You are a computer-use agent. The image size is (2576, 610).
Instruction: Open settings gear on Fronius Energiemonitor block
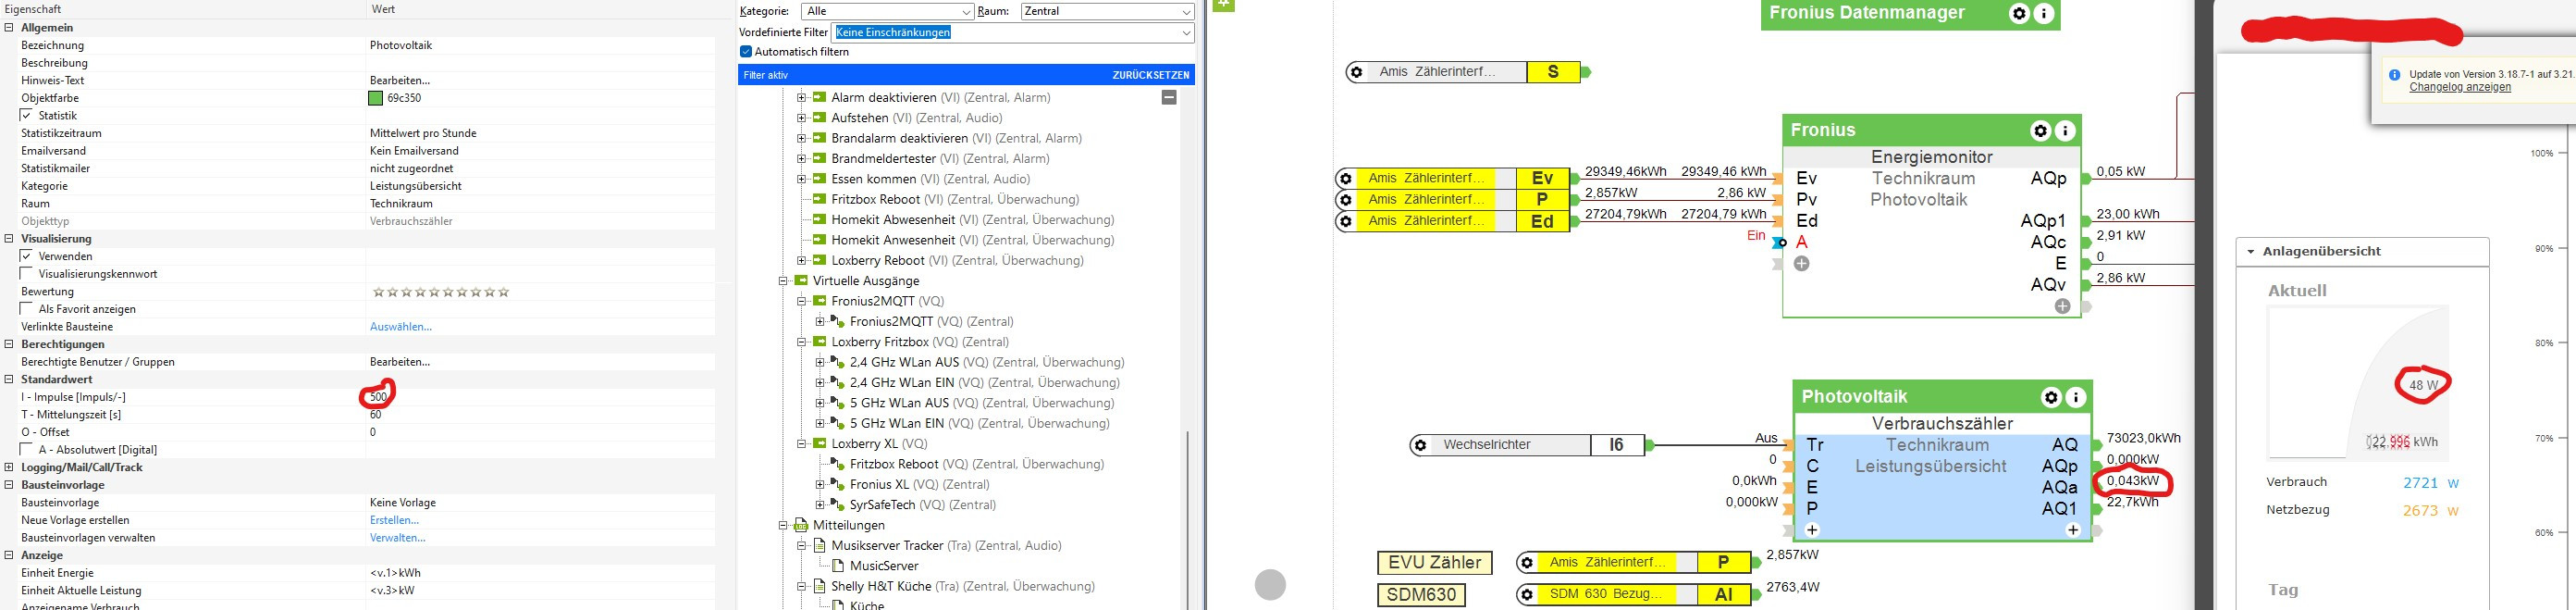point(2040,131)
